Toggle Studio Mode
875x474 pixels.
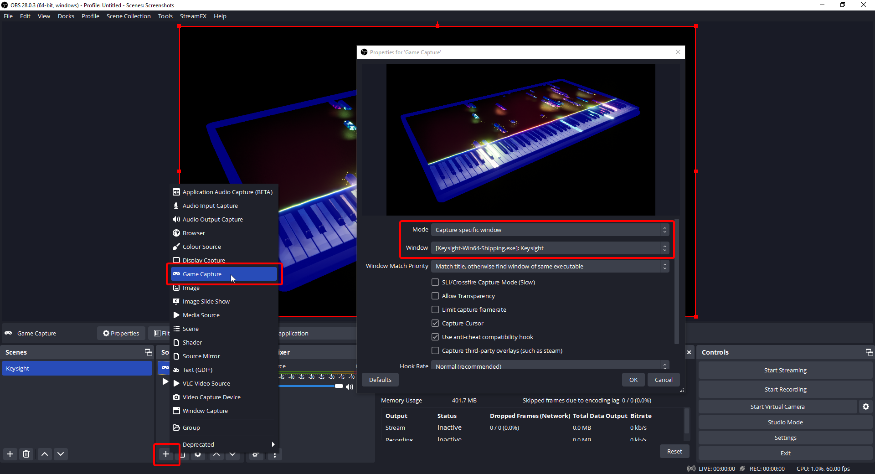pyautogui.click(x=785, y=422)
